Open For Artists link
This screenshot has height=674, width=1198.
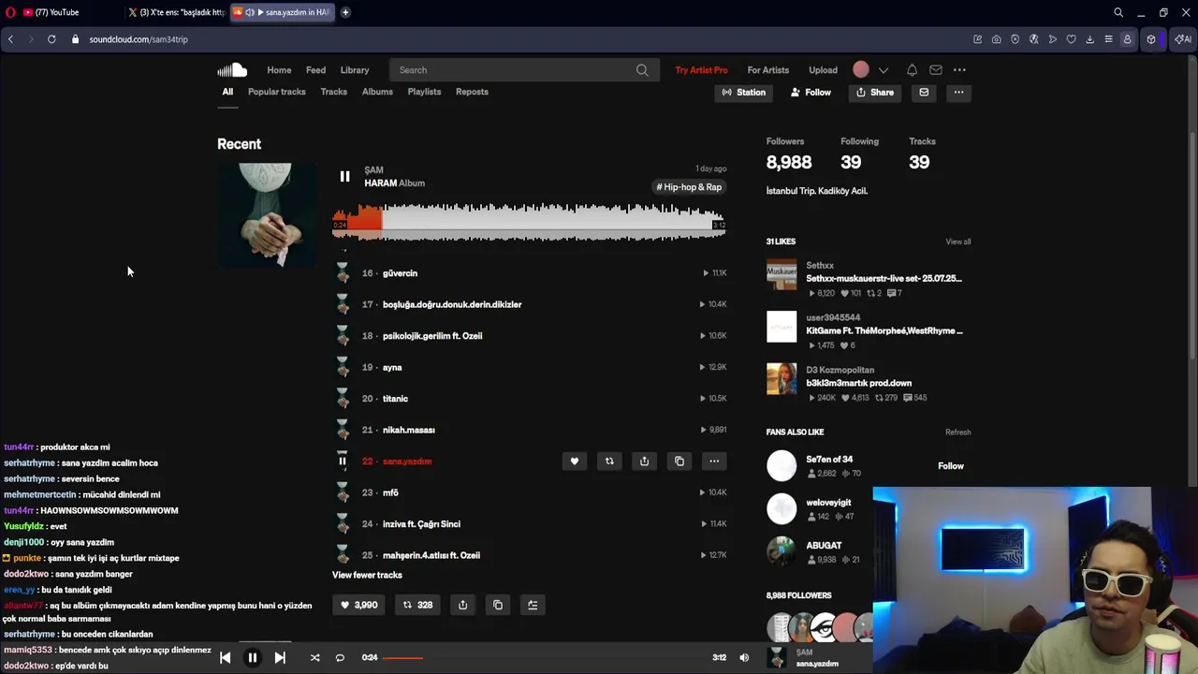click(768, 70)
